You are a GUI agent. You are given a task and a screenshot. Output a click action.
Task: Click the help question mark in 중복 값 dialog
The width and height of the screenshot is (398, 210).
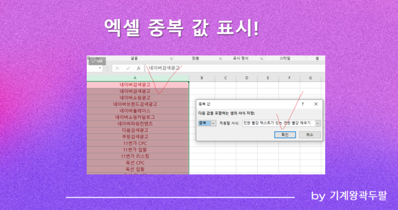click(x=303, y=104)
